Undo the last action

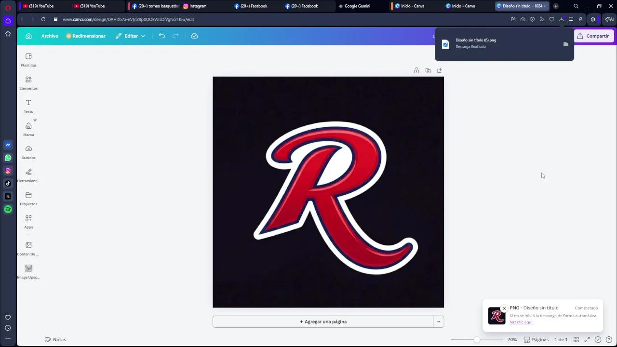click(162, 36)
